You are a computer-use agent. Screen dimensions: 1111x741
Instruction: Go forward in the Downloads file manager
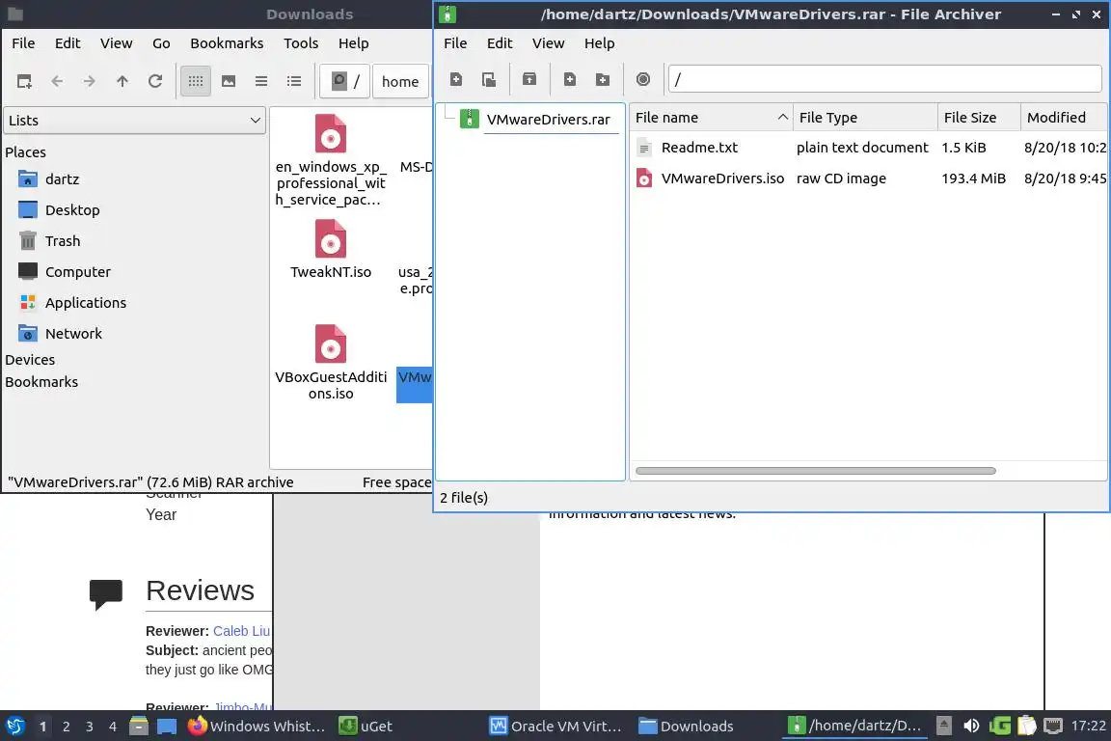[90, 81]
